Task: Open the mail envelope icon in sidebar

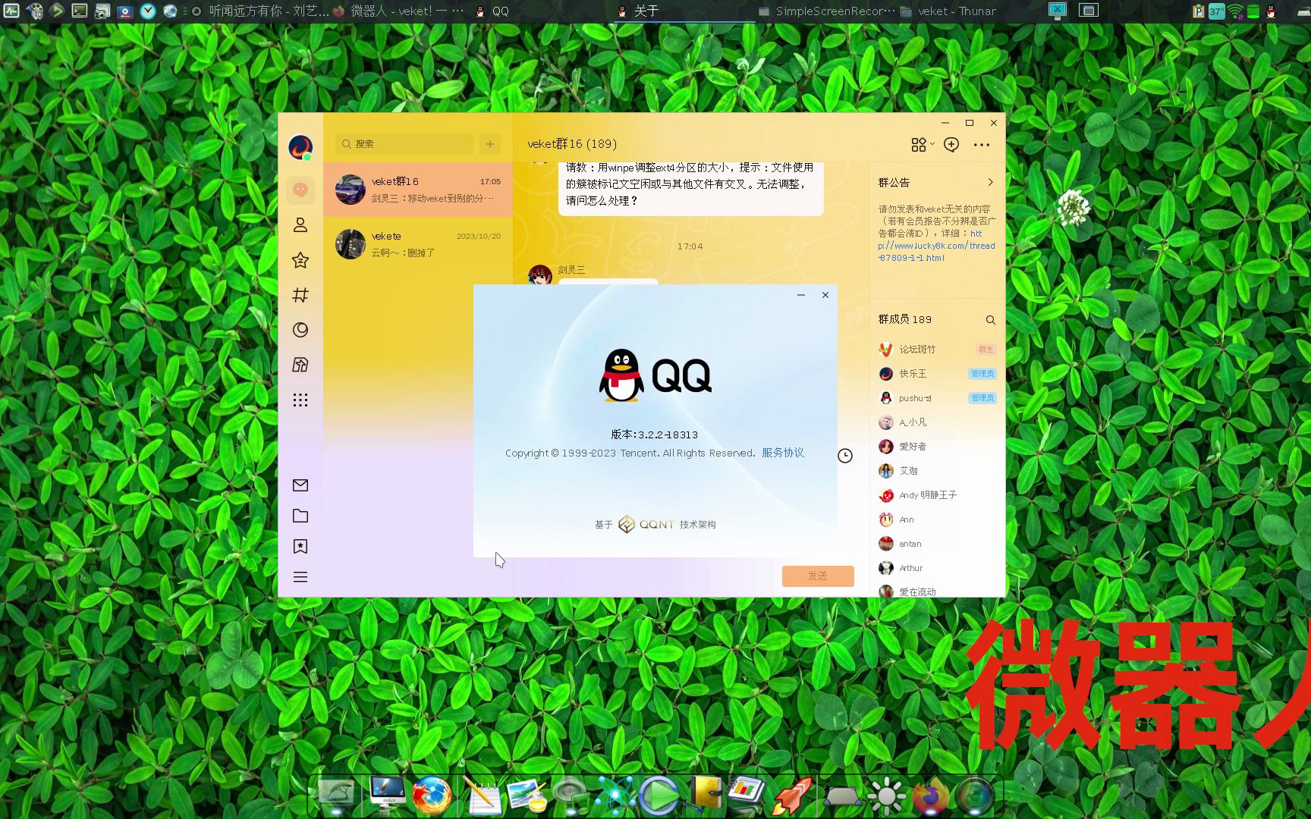Action: [300, 485]
